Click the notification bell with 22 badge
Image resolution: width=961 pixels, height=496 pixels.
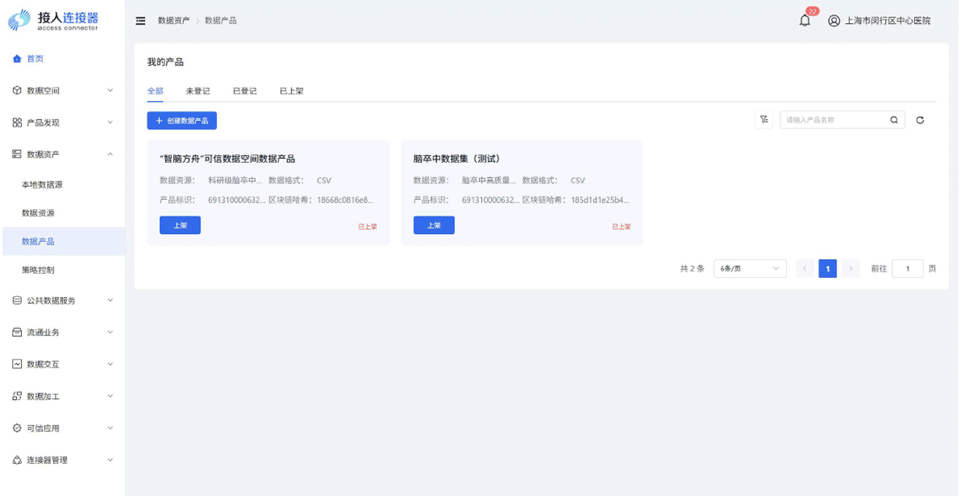pyautogui.click(x=804, y=20)
